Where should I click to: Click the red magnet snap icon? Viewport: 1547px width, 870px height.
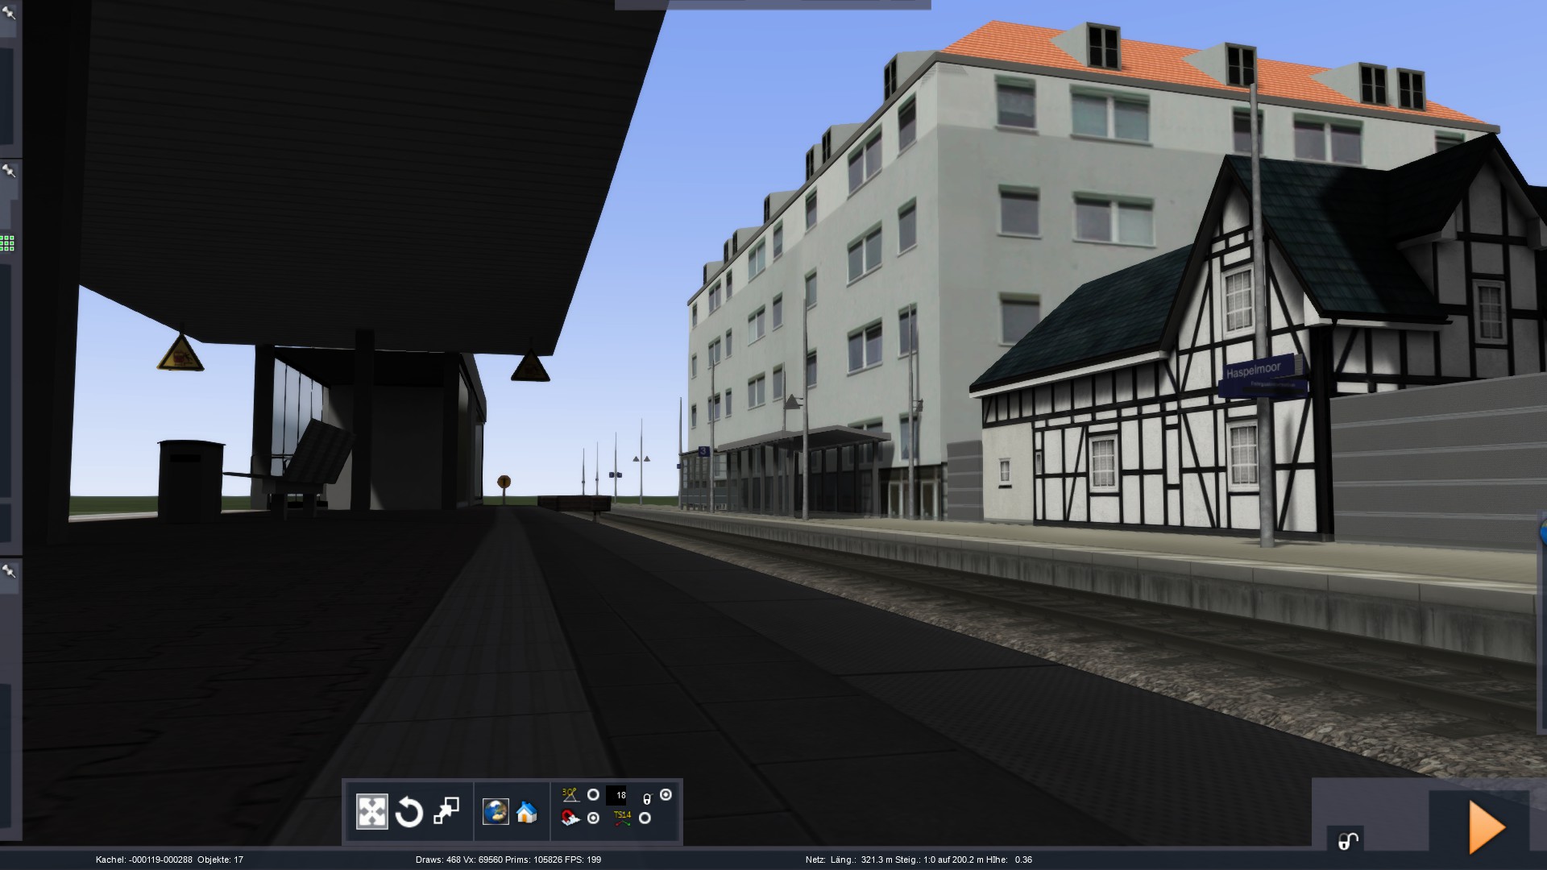tap(570, 818)
